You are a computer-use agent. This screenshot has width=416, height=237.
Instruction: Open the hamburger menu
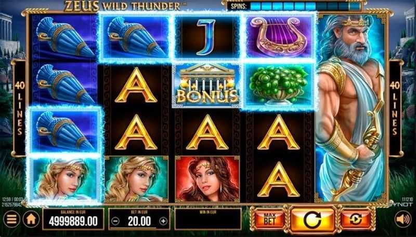[11, 219]
